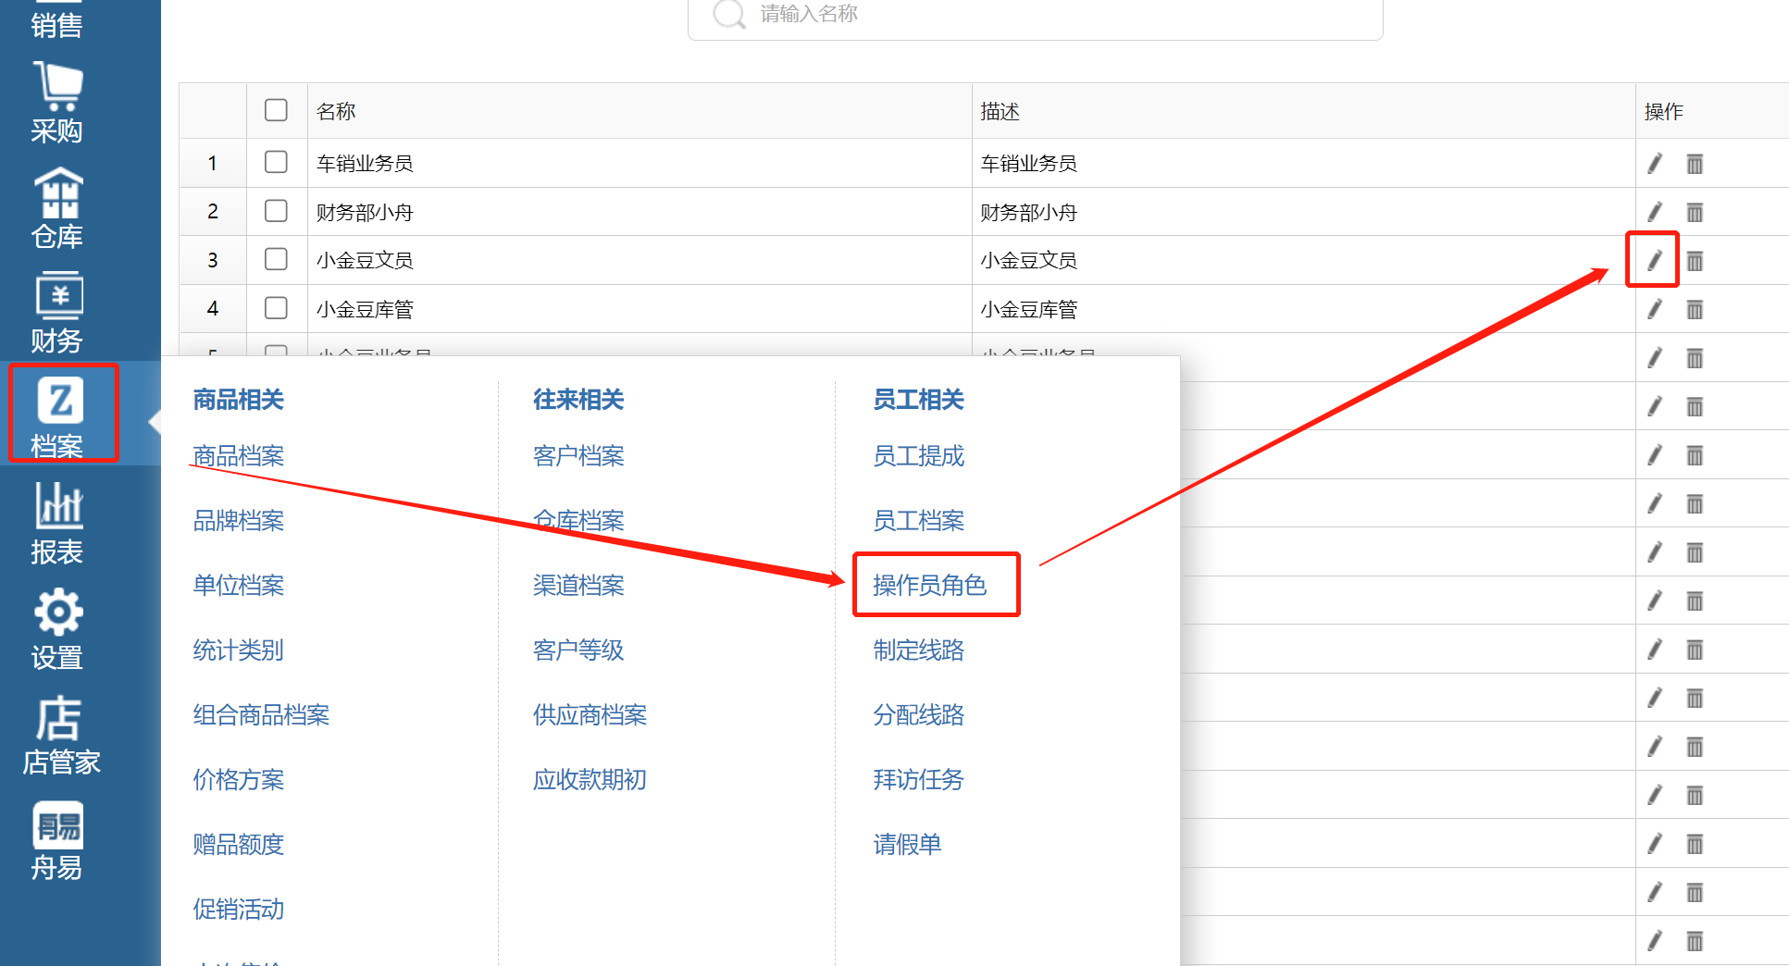
Task: Click the 请输入名称 search field
Action: tap(1037, 15)
